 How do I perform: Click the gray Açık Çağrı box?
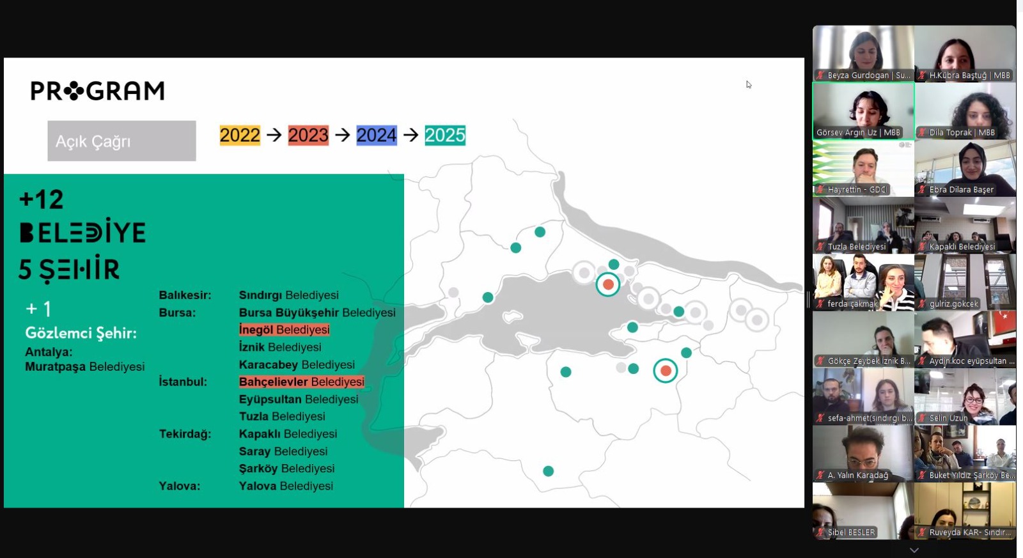(x=121, y=141)
